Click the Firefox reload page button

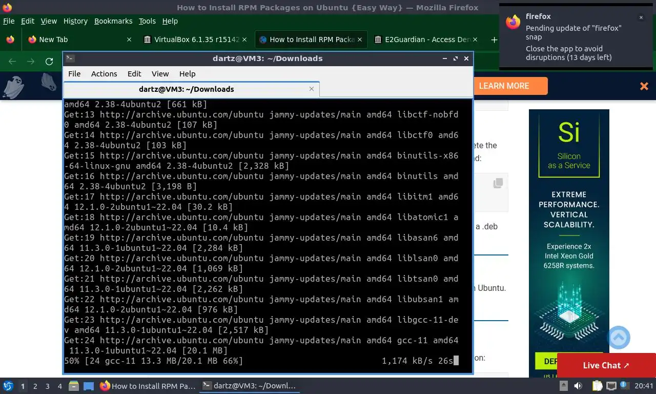coord(49,62)
